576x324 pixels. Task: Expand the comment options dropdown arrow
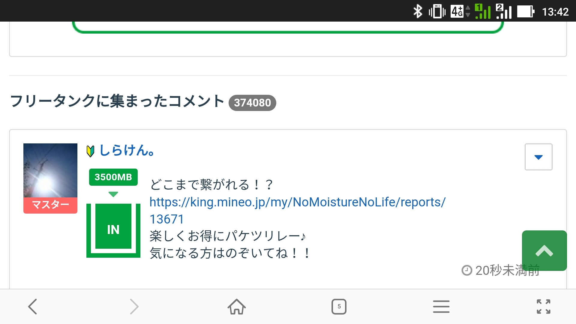click(x=538, y=157)
